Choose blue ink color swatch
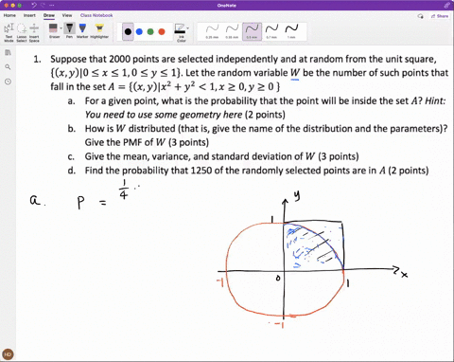Image resolution: width=454 pixels, height=362 pixels. [x=139, y=31]
